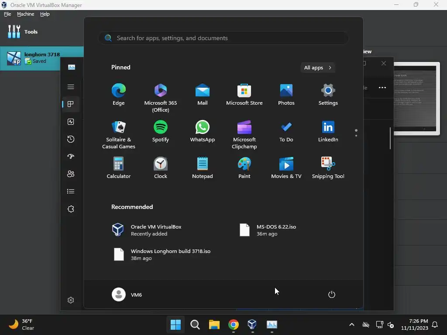Open Calculator
Viewport: 447px width, 335px height.
tap(119, 168)
